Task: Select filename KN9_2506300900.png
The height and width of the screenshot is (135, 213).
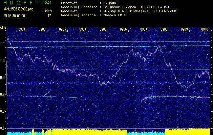Action: (x=18, y=9)
